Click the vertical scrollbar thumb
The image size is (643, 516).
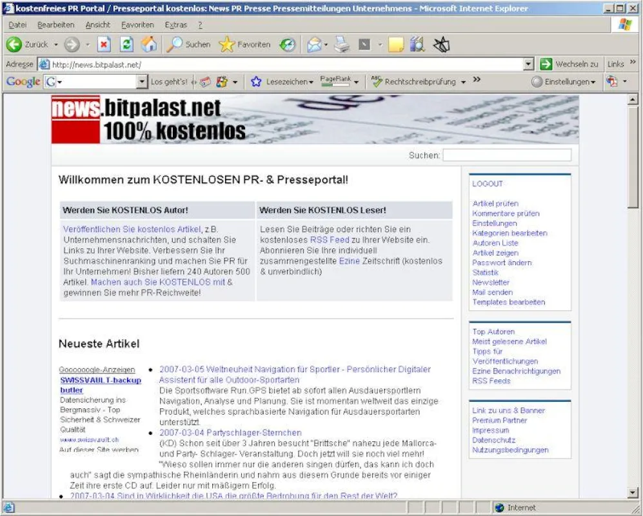click(x=632, y=157)
